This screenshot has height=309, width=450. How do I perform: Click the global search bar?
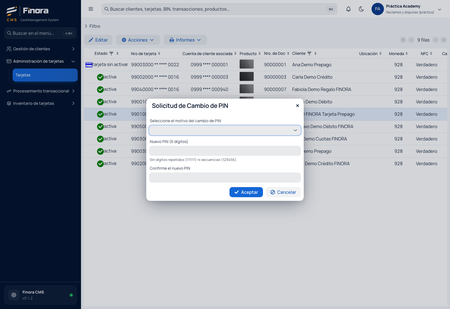(x=219, y=9)
